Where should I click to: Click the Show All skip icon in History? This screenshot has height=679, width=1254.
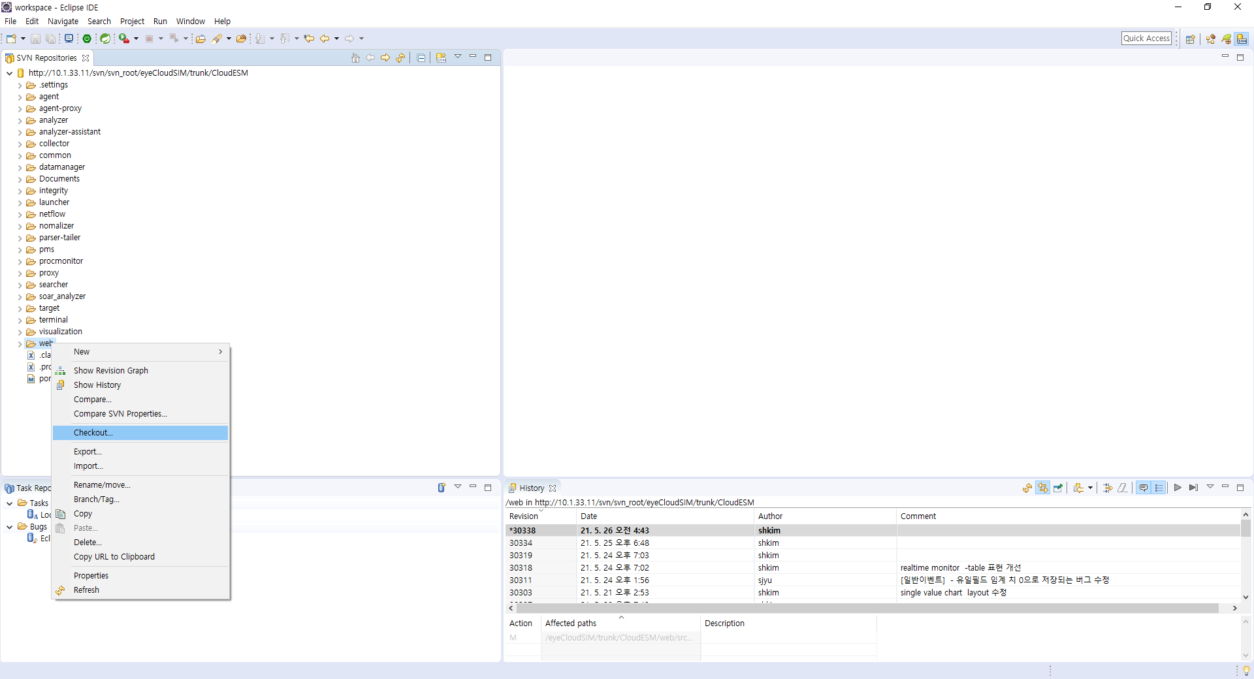coord(1193,488)
